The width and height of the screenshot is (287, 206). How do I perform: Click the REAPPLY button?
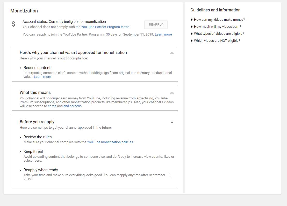pos(156,25)
